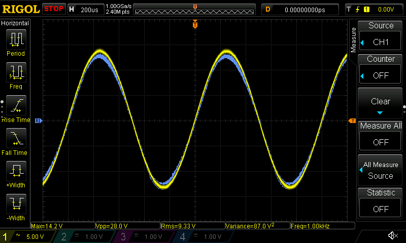Click the trigger level marker on right edge
The width and height of the screenshot is (406, 243).
351,121
